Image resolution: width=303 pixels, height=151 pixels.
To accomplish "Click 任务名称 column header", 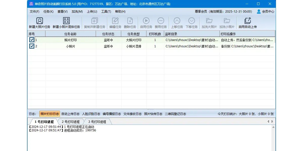I will [70, 34].
